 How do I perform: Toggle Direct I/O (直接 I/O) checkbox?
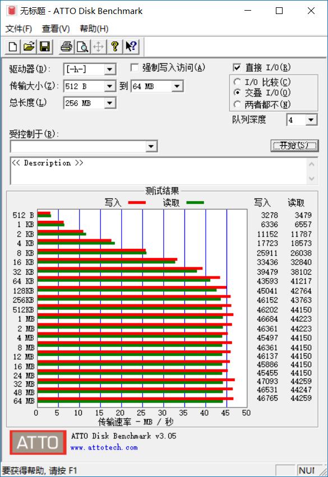click(237, 67)
